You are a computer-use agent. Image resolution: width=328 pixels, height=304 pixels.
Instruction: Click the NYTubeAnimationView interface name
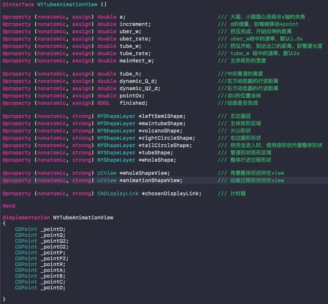coord(67,4)
